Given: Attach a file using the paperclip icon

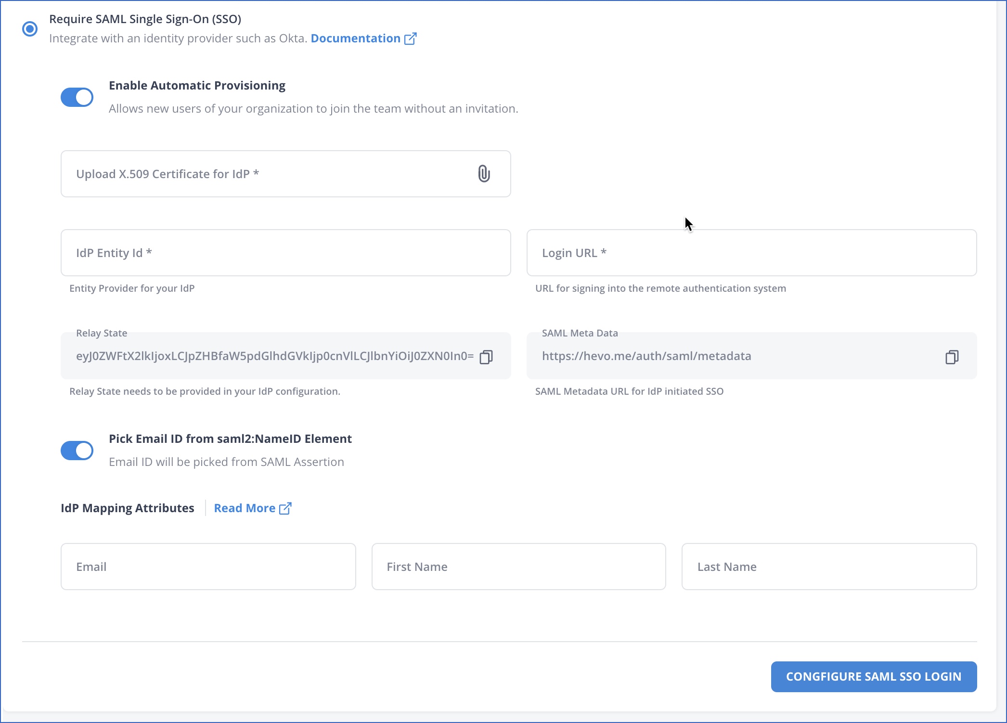Looking at the screenshot, I should click(x=483, y=174).
